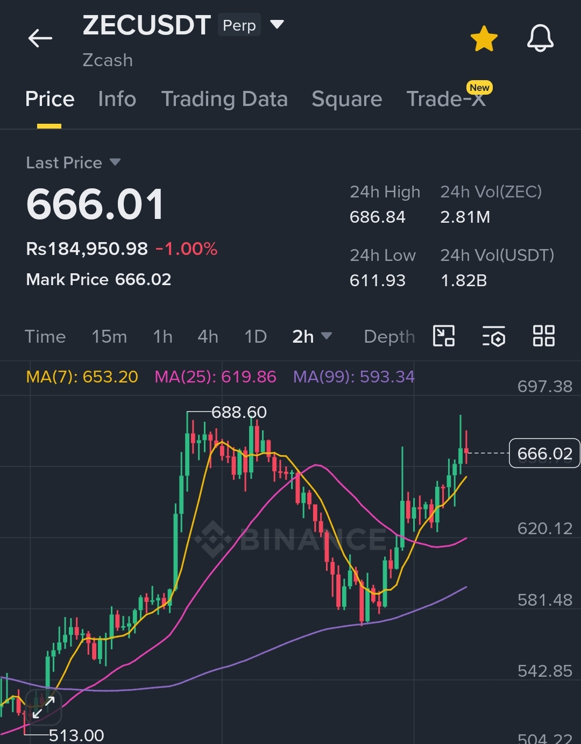
Task: Select the Time chart interval
Action: [45, 336]
